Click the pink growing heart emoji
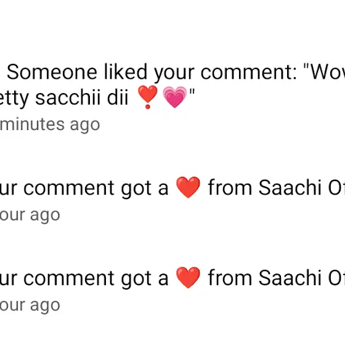345x345 pixels. 175,97
